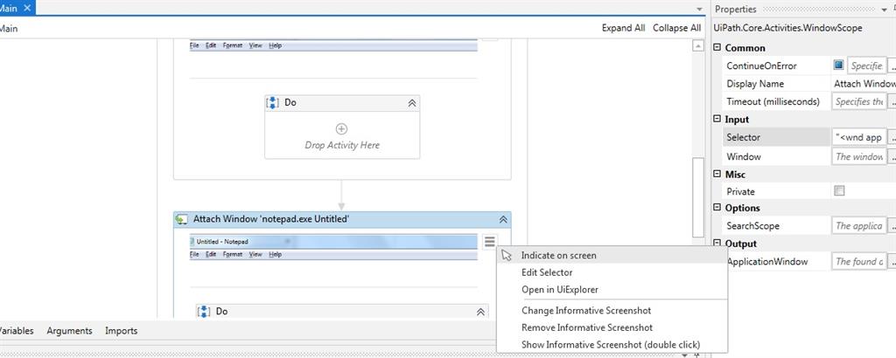896x358 pixels.
Task: Click the Timeout milliseconds input field
Action: point(859,101)
